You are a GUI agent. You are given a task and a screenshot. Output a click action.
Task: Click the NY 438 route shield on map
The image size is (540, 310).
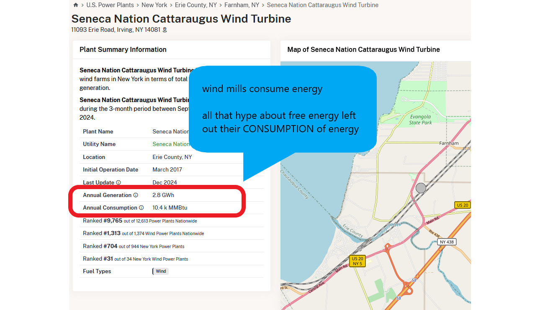(447, 242)
